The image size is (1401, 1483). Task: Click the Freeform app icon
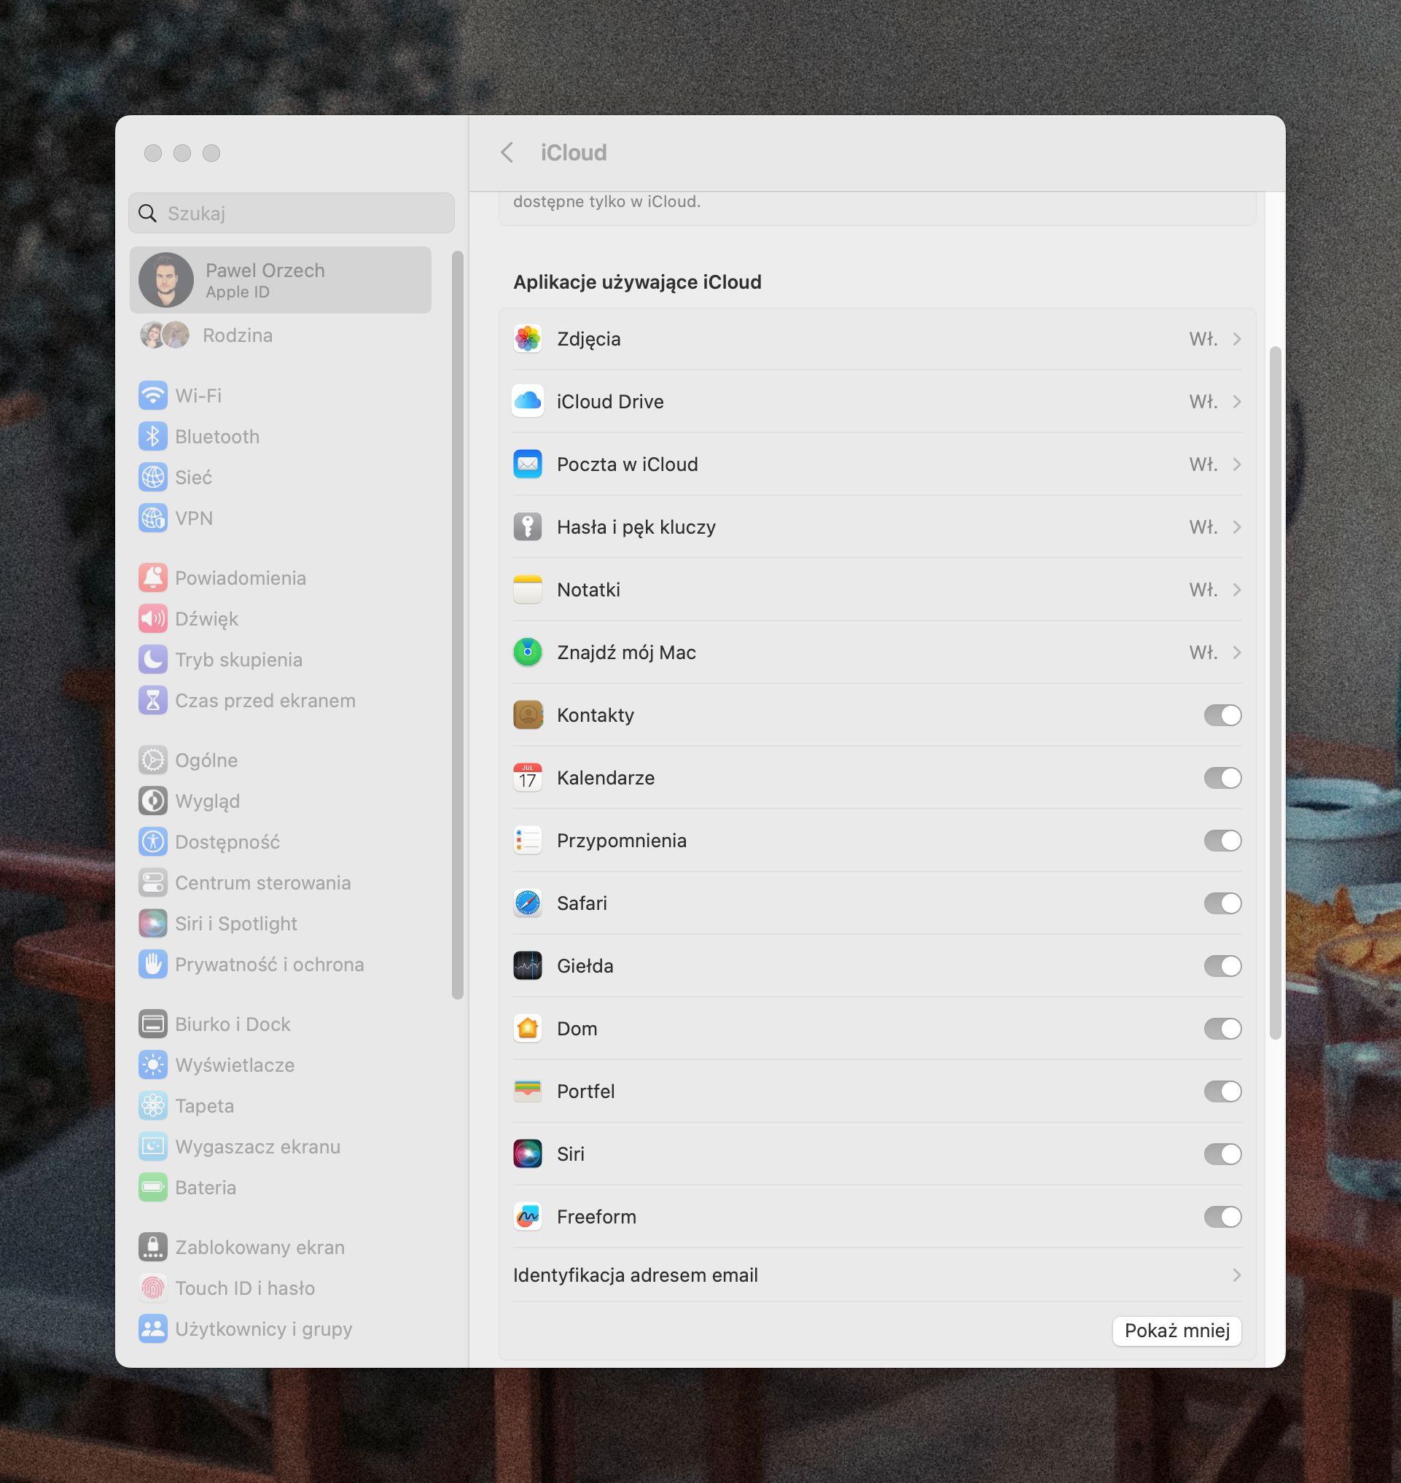(527, 1217)
